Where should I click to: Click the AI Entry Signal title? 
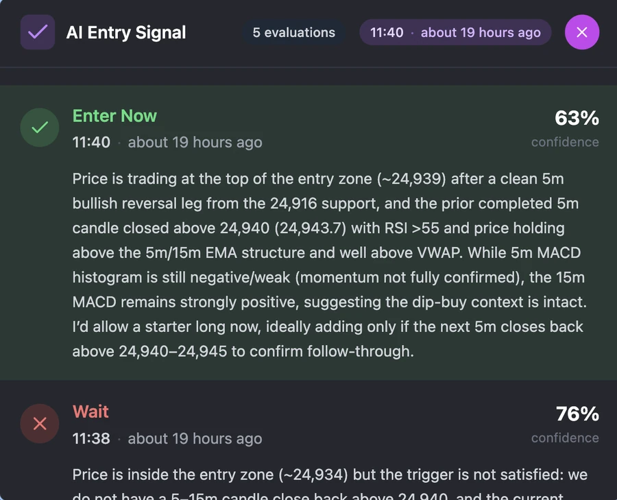pyautogui.click(x=125, y=32)
